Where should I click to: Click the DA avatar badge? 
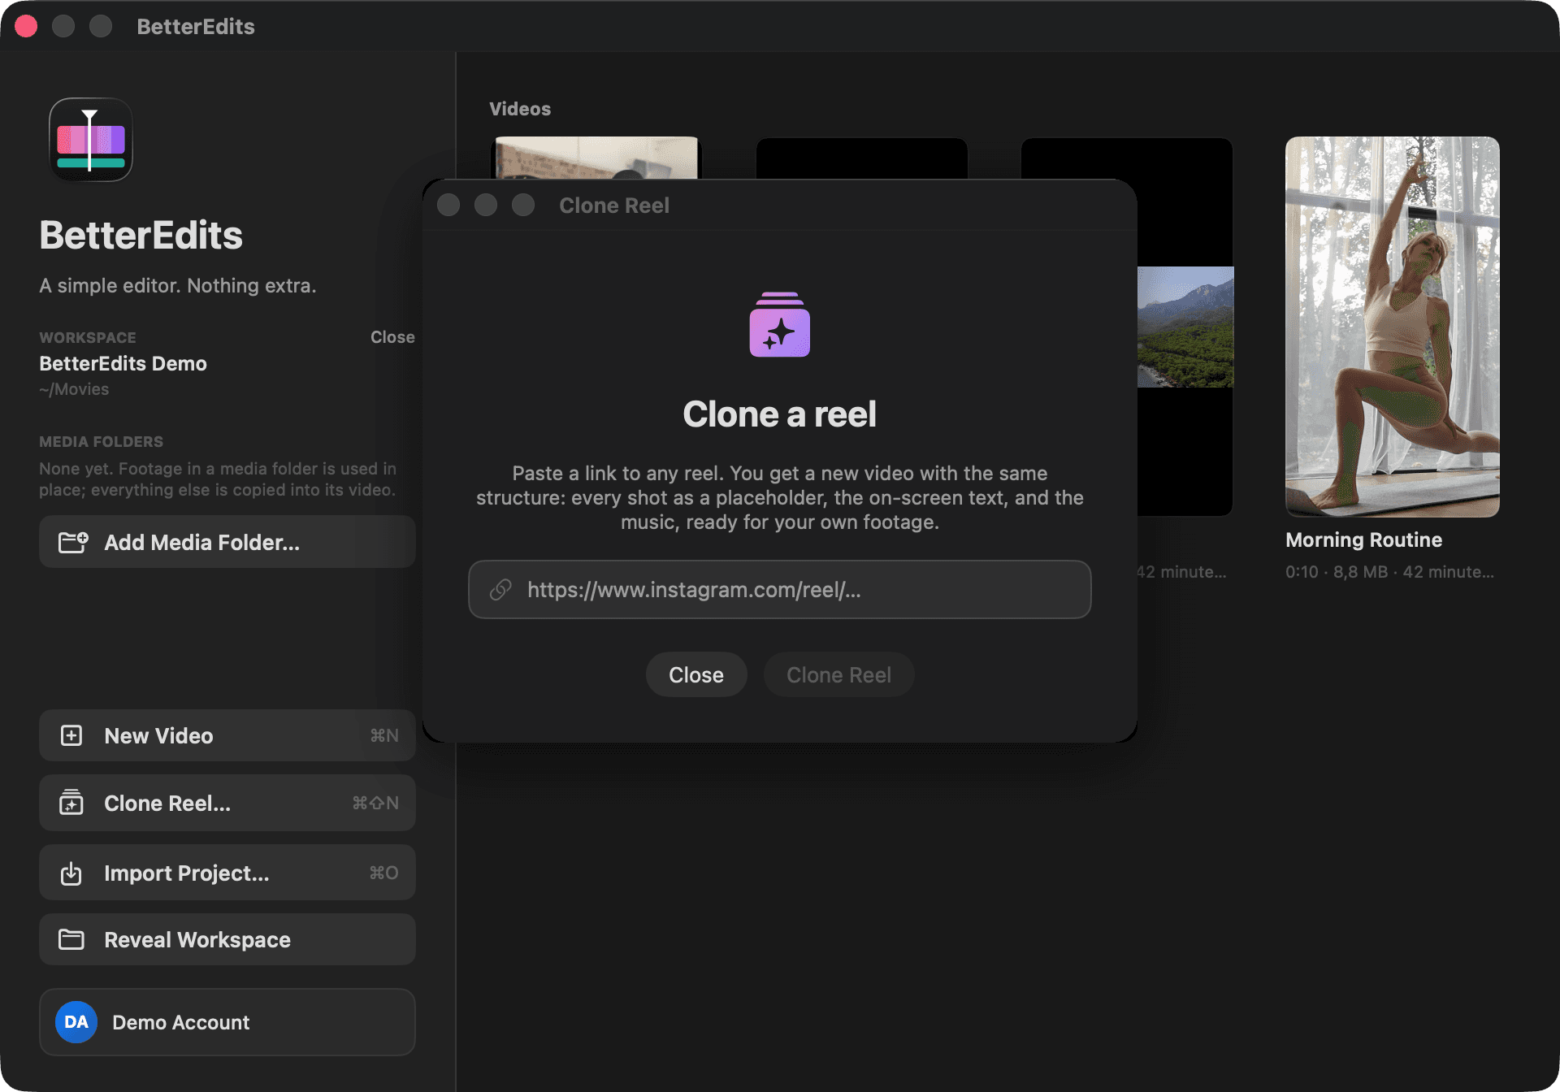coord(76,1022)
